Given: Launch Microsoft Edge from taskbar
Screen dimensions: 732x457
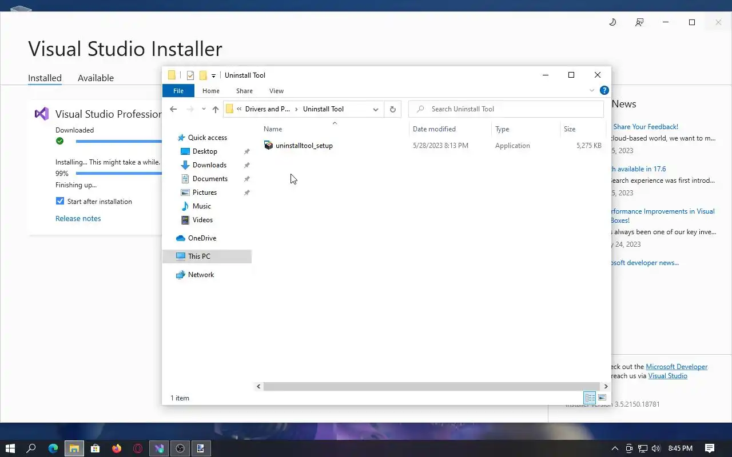Looking at the screenshot, I should coord(53,448).
